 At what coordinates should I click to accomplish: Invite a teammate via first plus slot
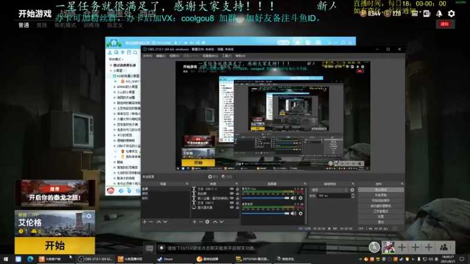pyautogui.click(x=402, y=247)
